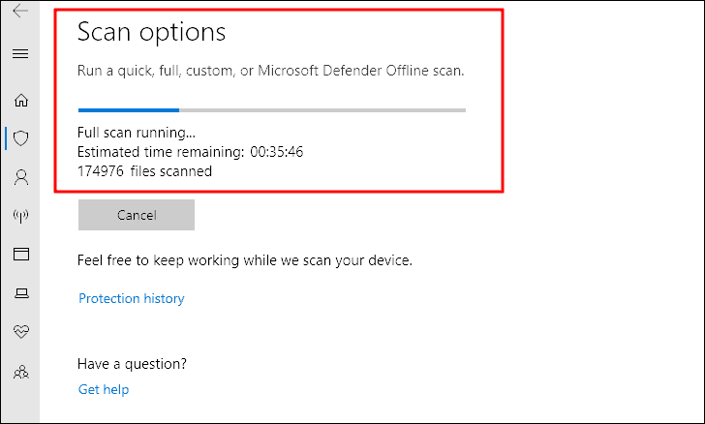Open the Protection history link
705x424 pixels.
131,298
